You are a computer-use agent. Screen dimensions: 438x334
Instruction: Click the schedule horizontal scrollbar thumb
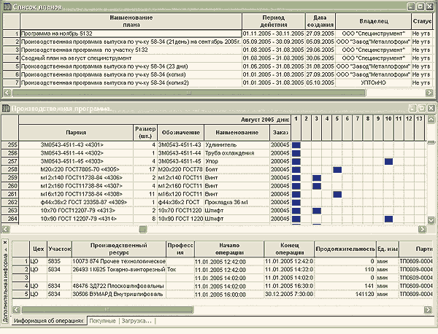143,230
